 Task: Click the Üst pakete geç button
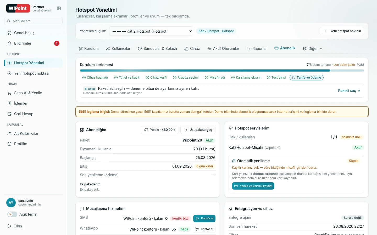198,130
